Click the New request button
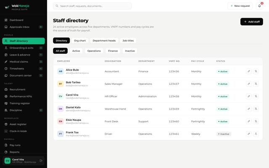This screenshot has height=168, width=269. click(x=240, y=6)
